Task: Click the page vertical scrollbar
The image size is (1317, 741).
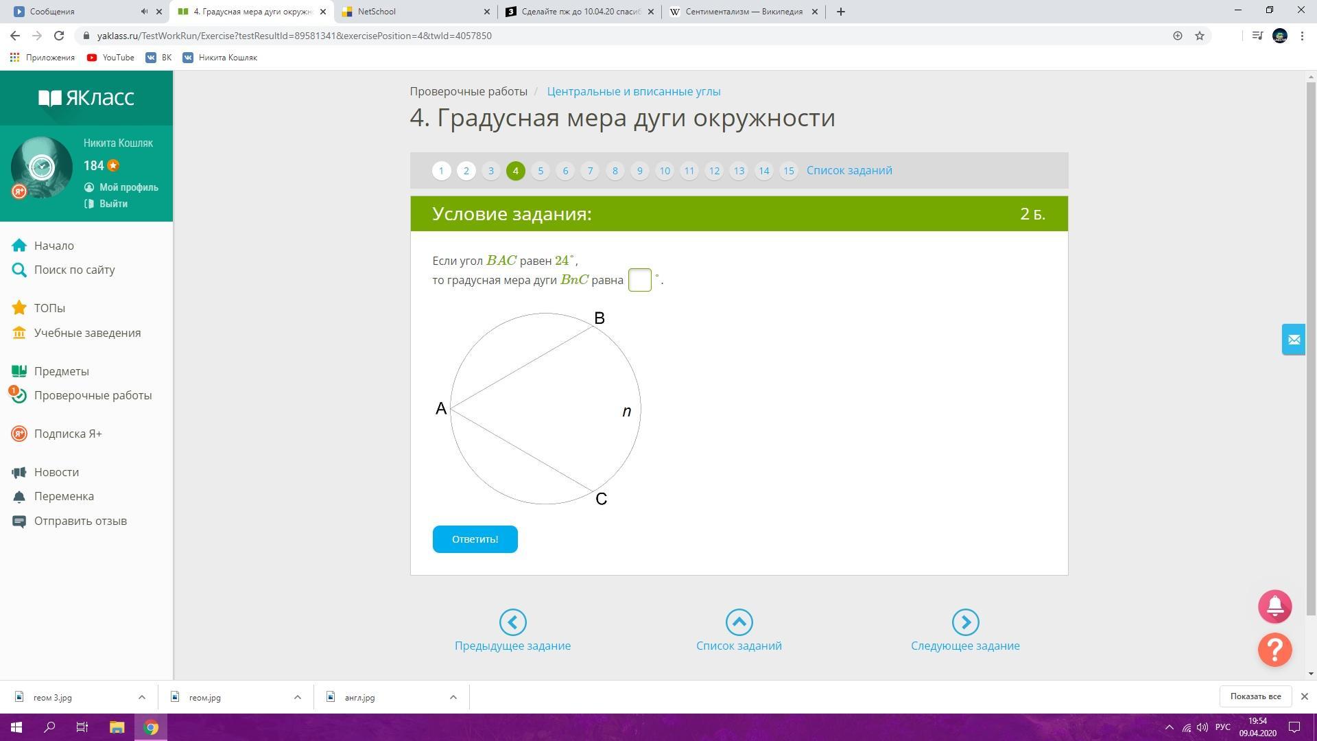Action: [1312, 343]
